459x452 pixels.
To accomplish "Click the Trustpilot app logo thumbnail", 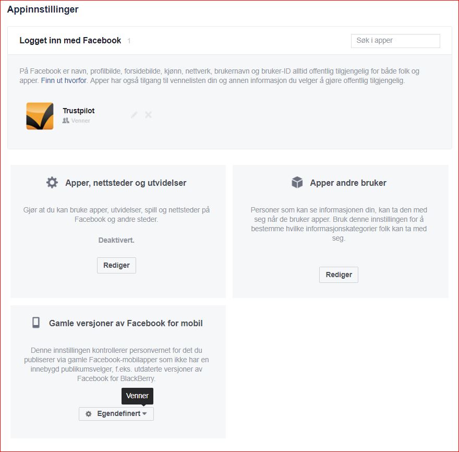I will pyautogui.click(x=40, y=116).
